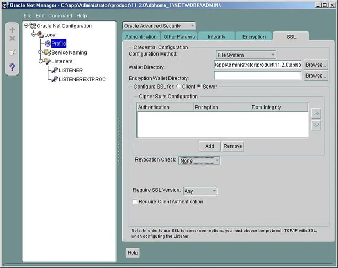The image size is (338, 268).
Task: Click the blue question mark help icon
Action: [13, 67]
